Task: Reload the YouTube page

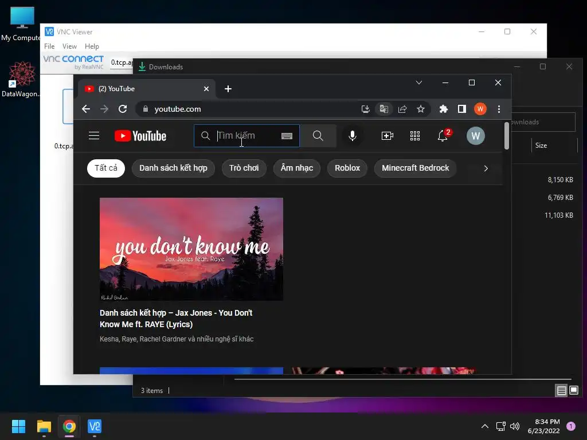Action: coord(123,109)
